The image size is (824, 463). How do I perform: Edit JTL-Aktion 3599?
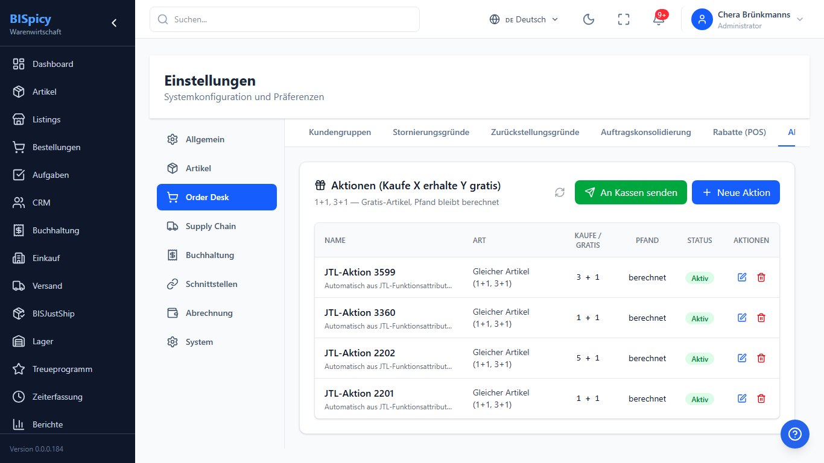coord(742,277)
